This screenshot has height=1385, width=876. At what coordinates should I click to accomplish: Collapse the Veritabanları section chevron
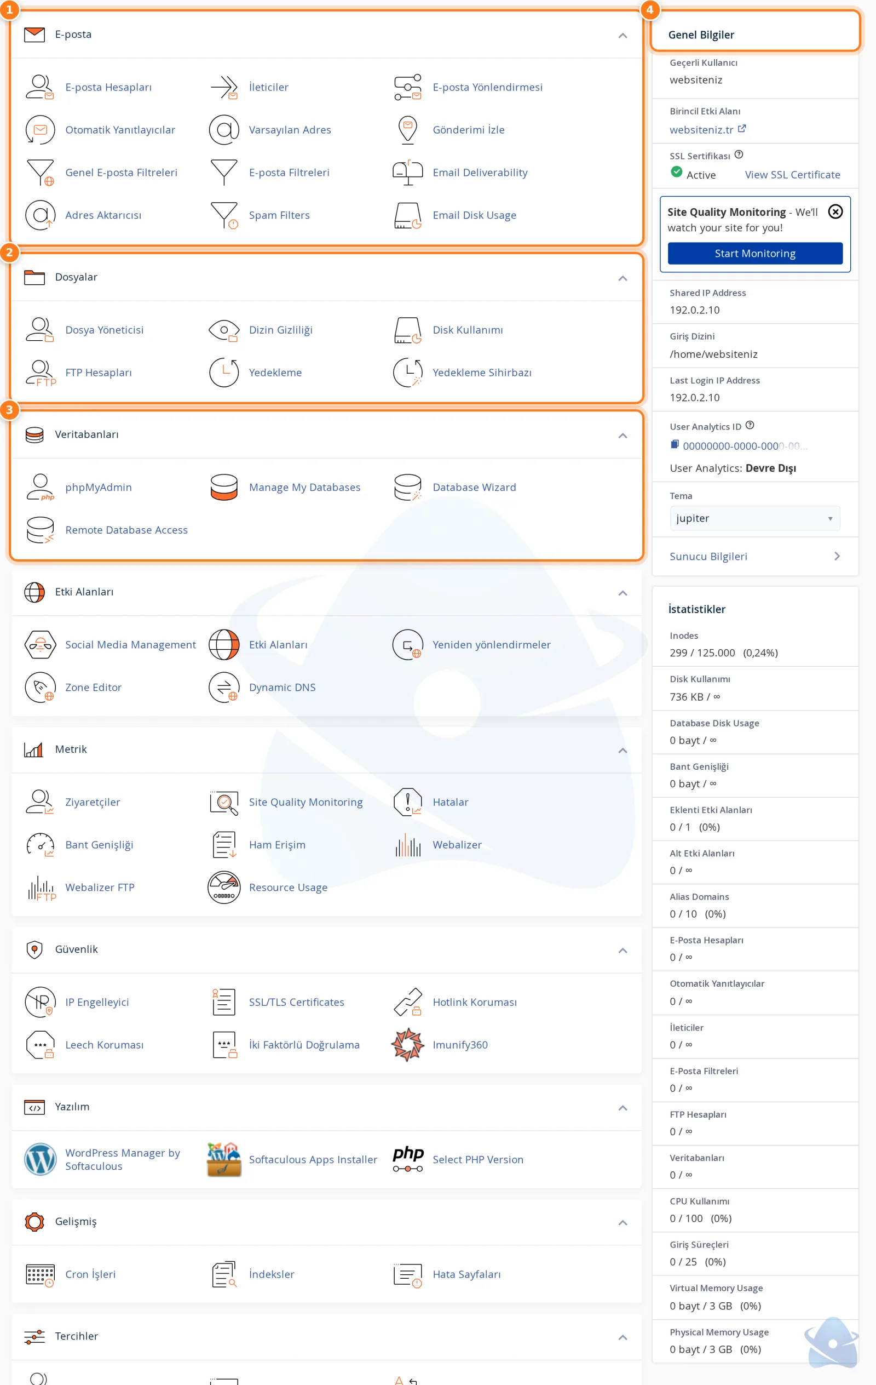622,436
